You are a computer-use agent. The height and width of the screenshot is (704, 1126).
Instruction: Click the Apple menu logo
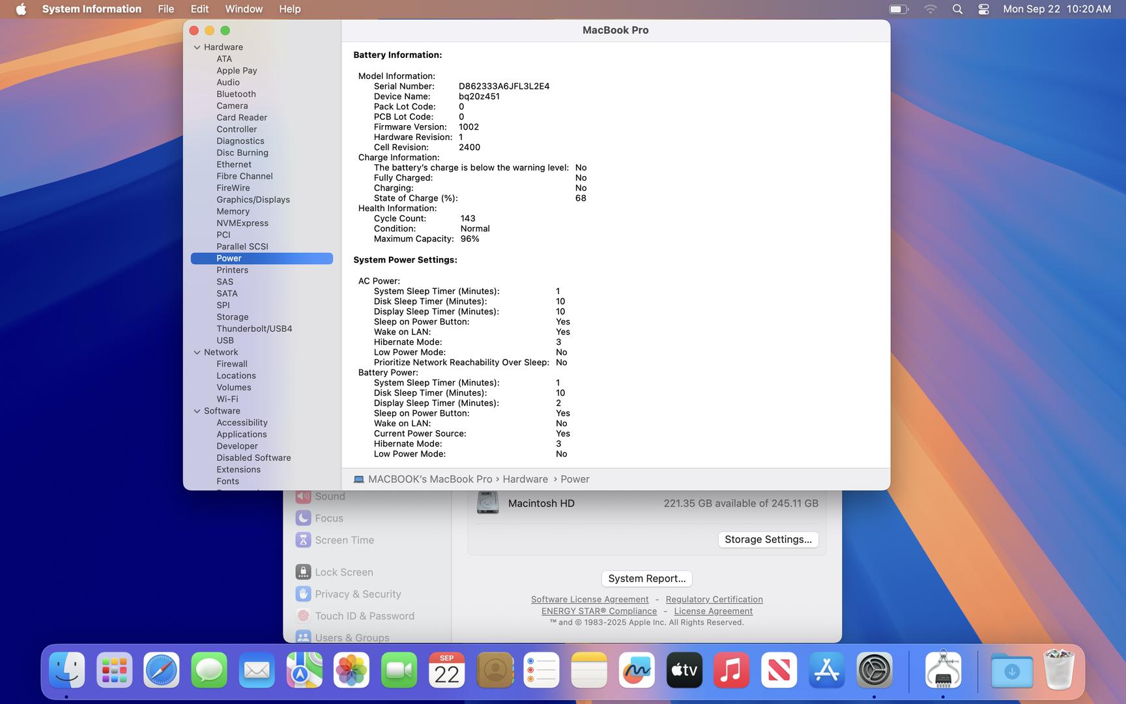point(21,9)
